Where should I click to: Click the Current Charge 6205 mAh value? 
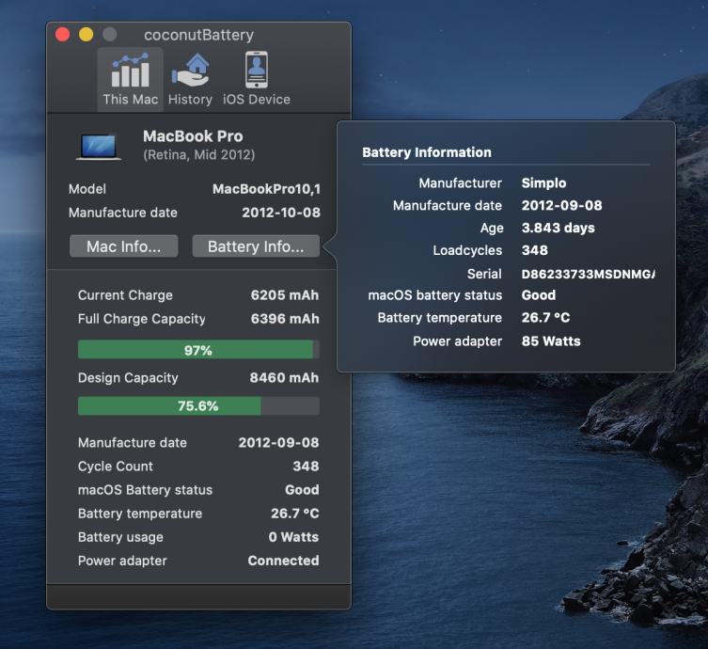pos(284,295)
